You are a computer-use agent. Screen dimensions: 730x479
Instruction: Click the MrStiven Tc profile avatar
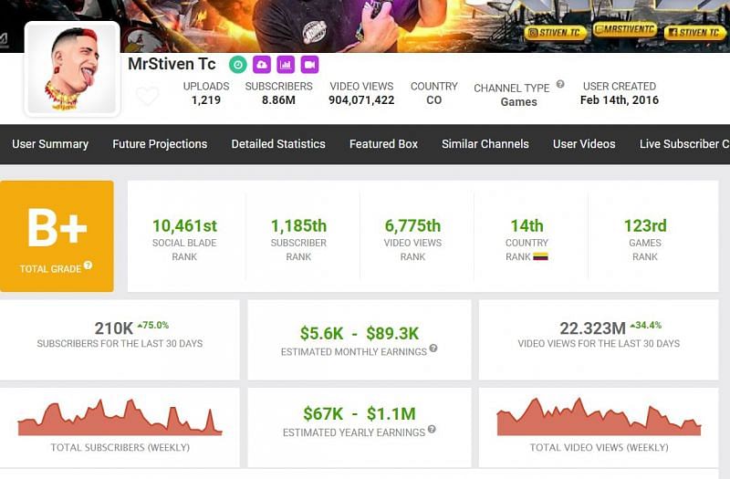pyautogui.click(x=73, y=69)
